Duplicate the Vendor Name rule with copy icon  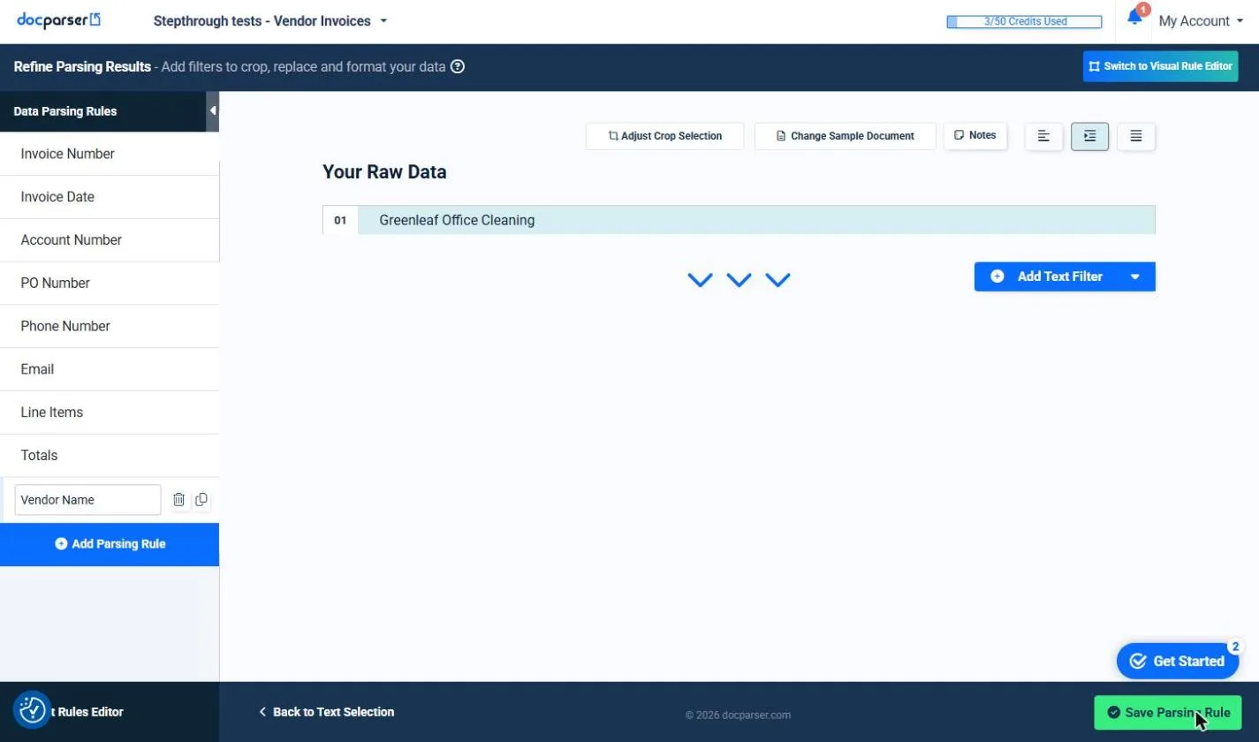(201, 500)
